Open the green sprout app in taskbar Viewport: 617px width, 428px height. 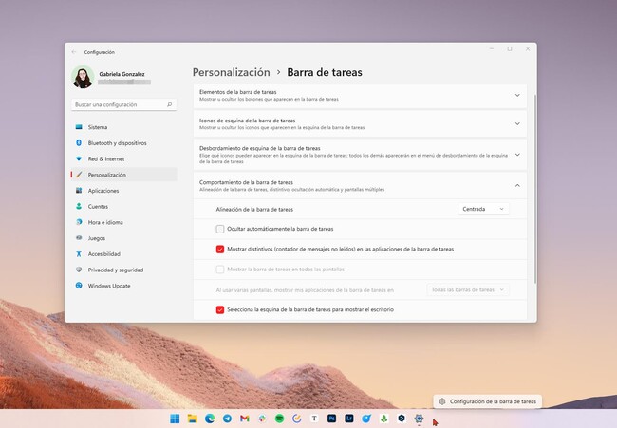[x=383, y=419]
